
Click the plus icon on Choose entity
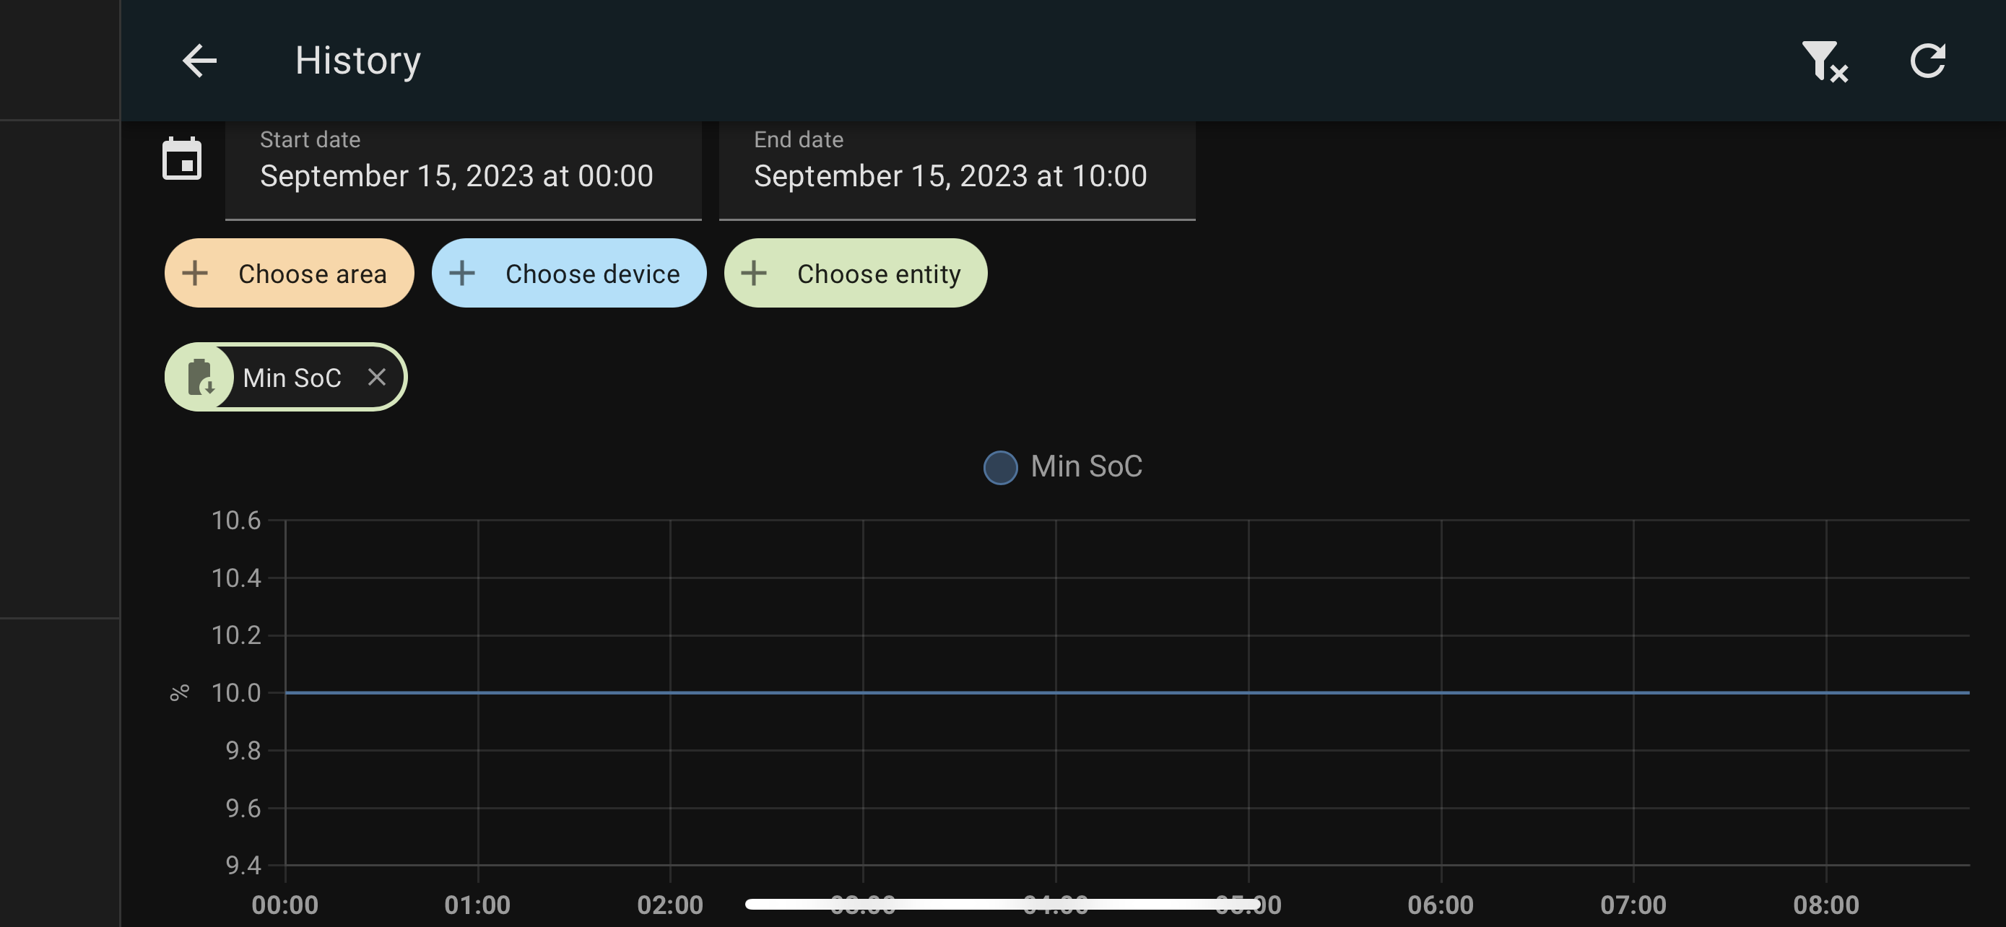[x=752, y=273]
